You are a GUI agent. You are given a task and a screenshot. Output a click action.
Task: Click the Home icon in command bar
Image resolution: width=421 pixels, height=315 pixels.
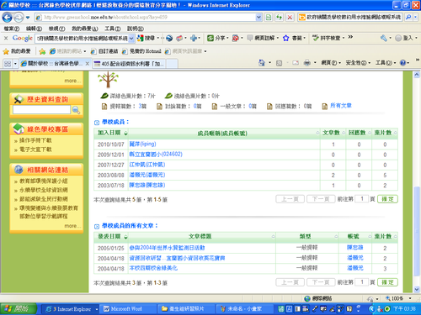(x=262, y=63)
